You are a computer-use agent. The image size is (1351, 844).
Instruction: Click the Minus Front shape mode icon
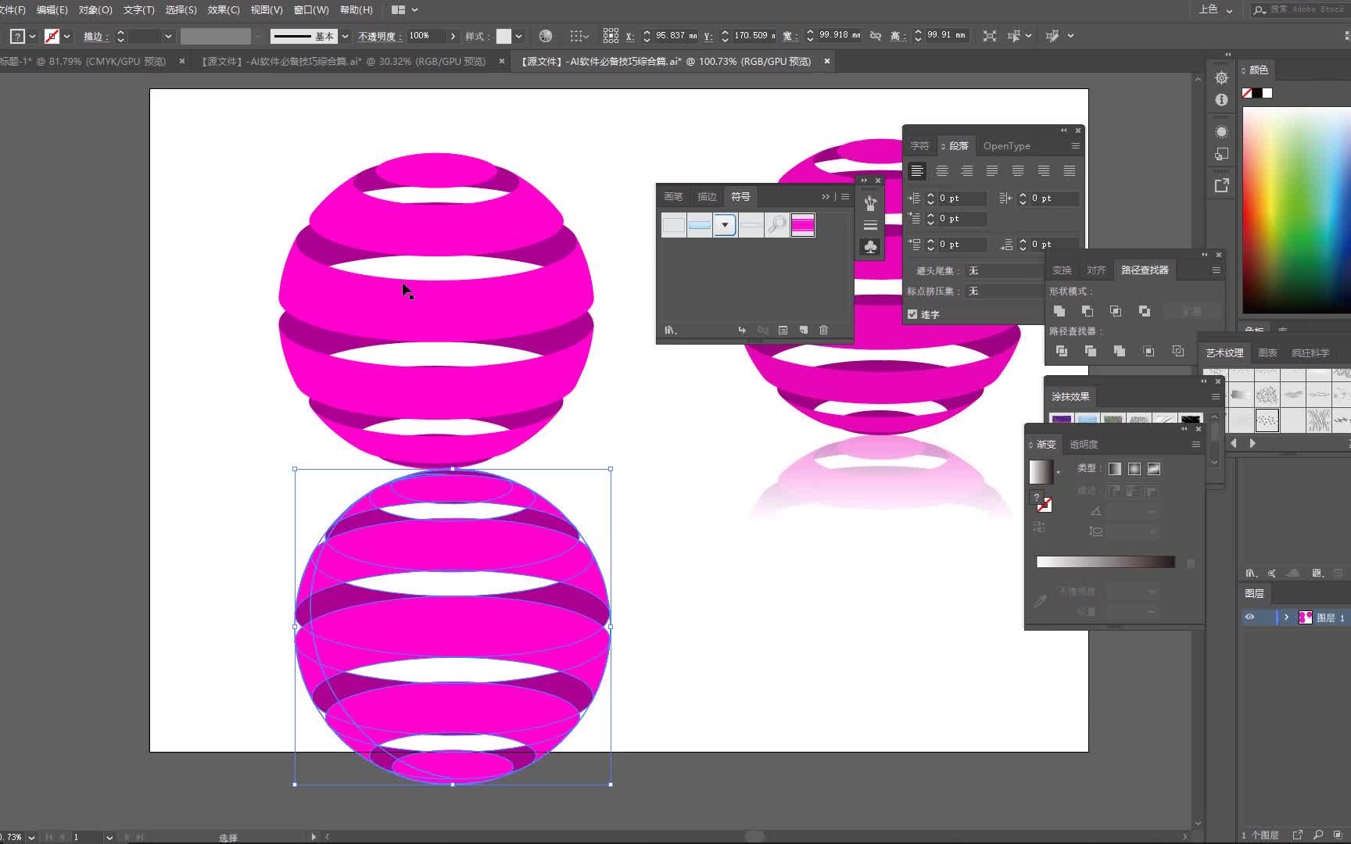pos(1088,311)
